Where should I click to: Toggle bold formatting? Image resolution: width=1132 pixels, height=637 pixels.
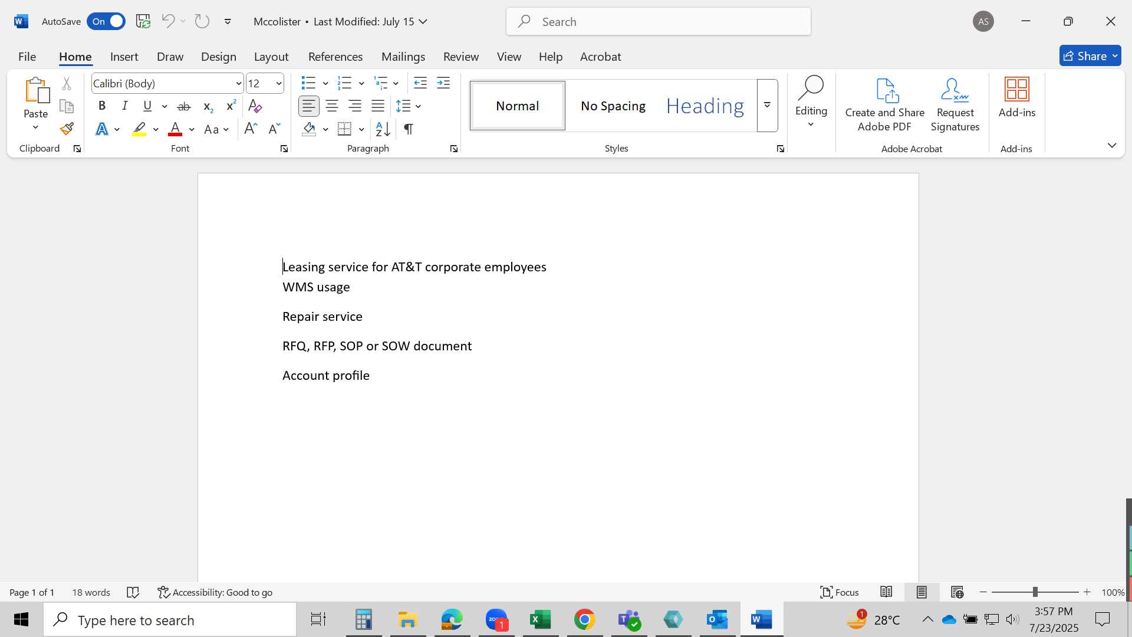pyautogui.click(x=102, y=106)
